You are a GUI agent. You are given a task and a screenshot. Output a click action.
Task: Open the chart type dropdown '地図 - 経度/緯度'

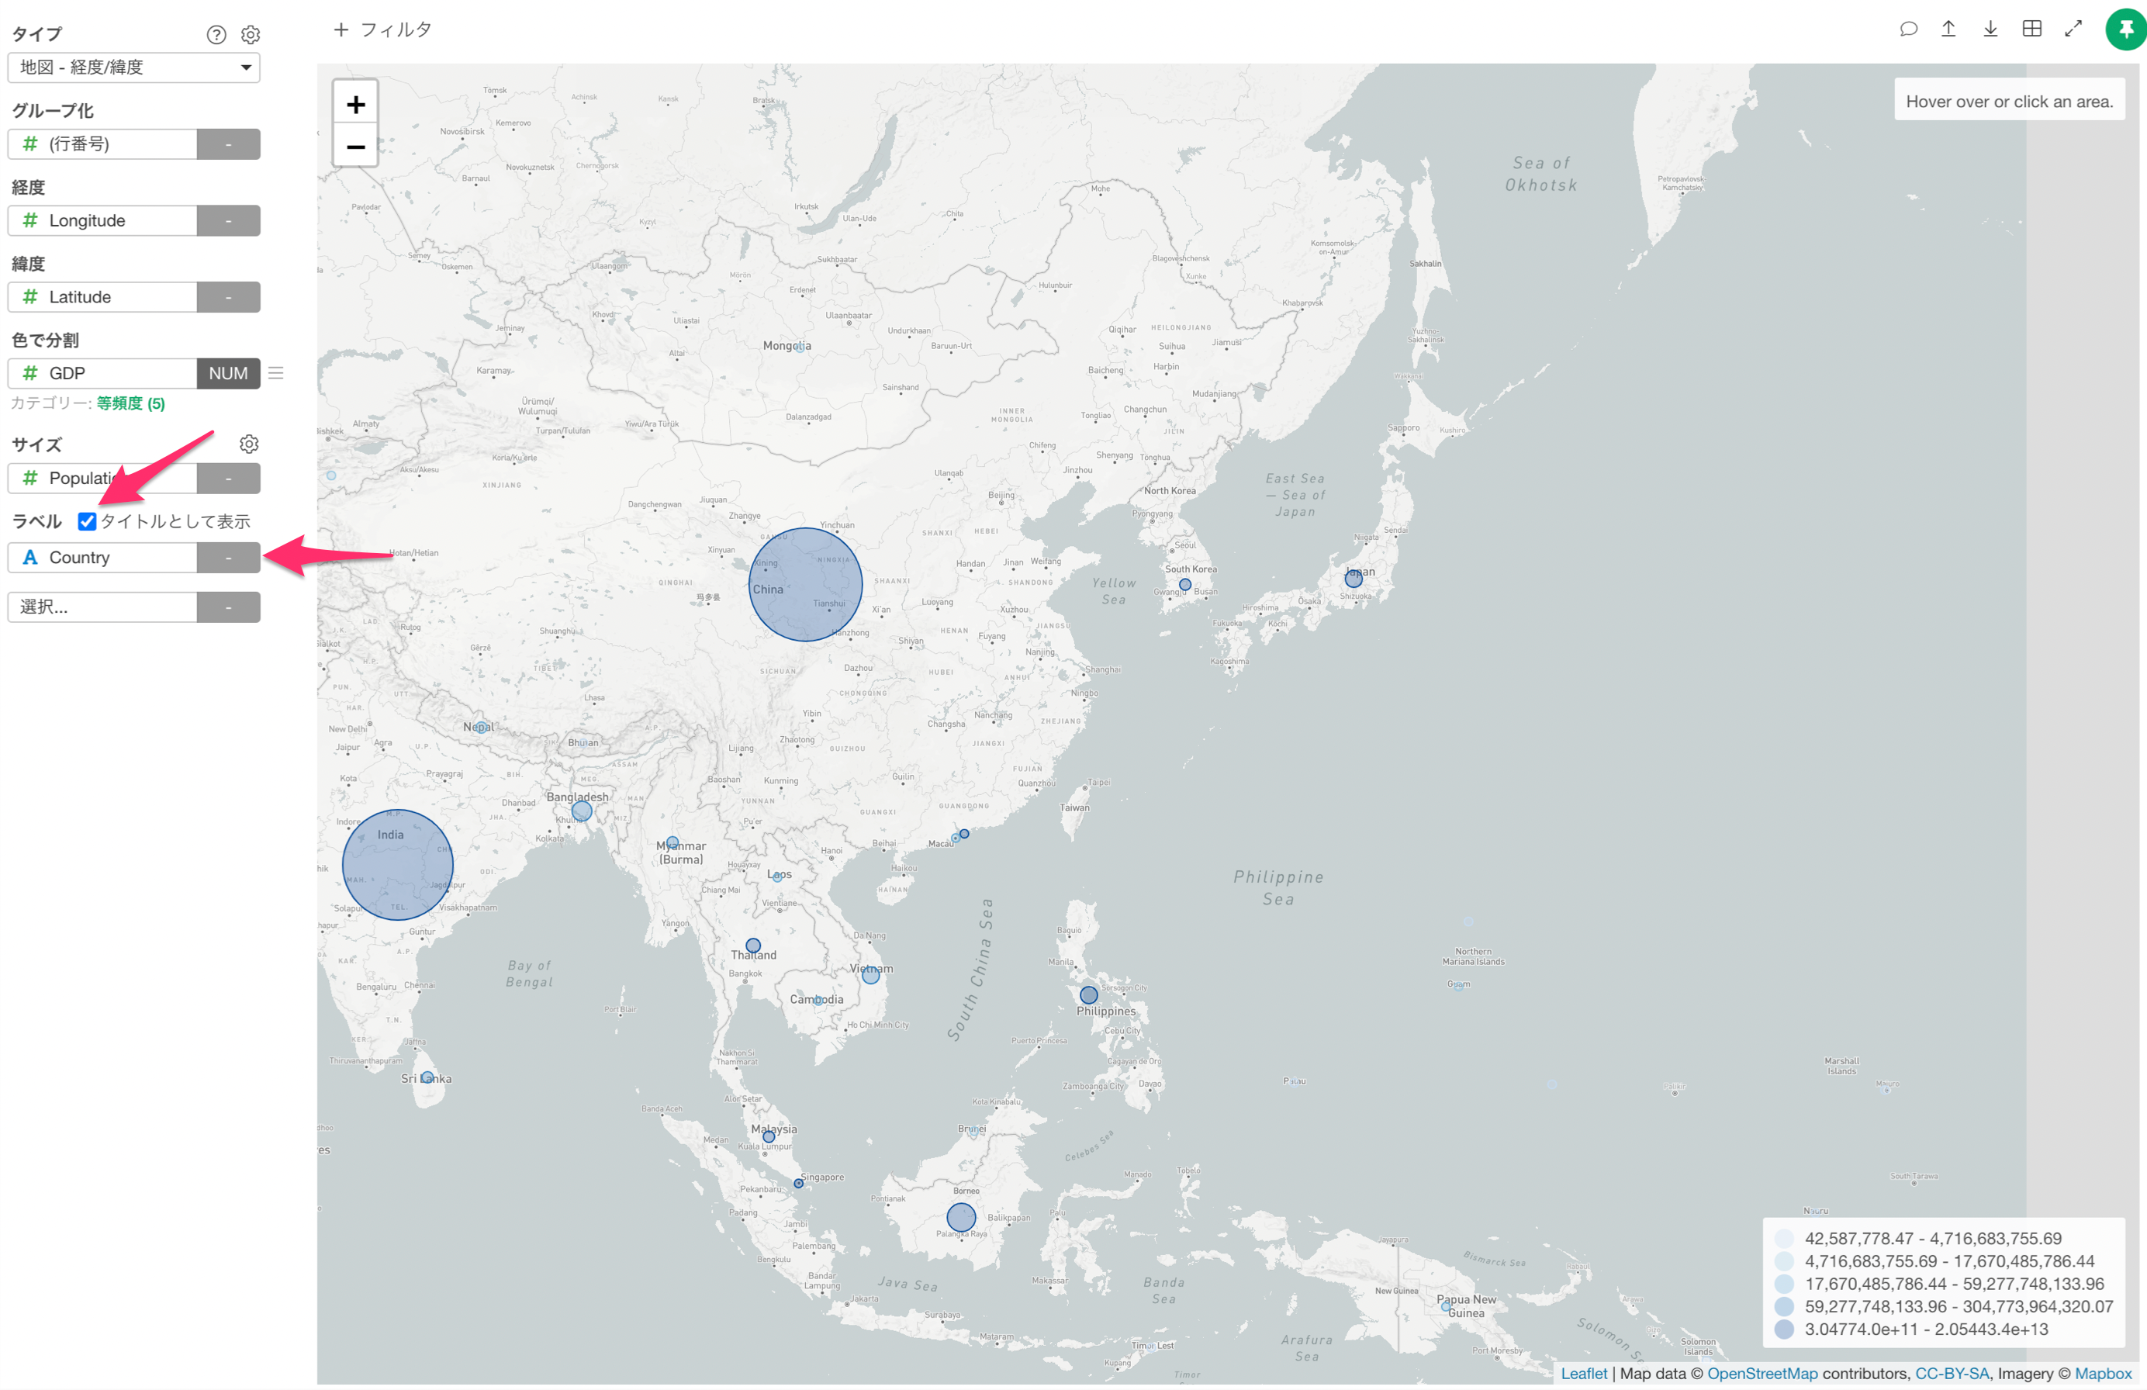(133, 67)
